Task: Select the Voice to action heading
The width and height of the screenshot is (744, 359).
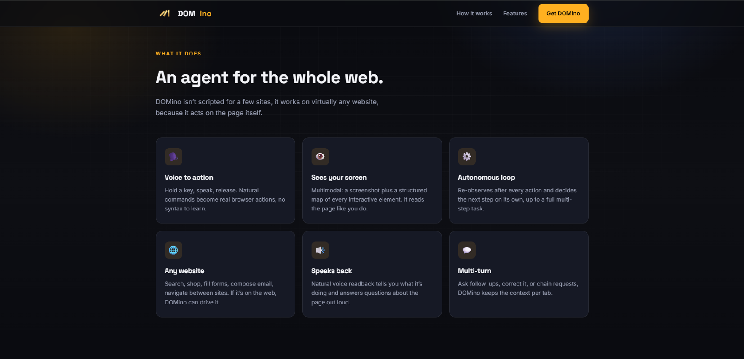Action: click(x=189, y=177)
